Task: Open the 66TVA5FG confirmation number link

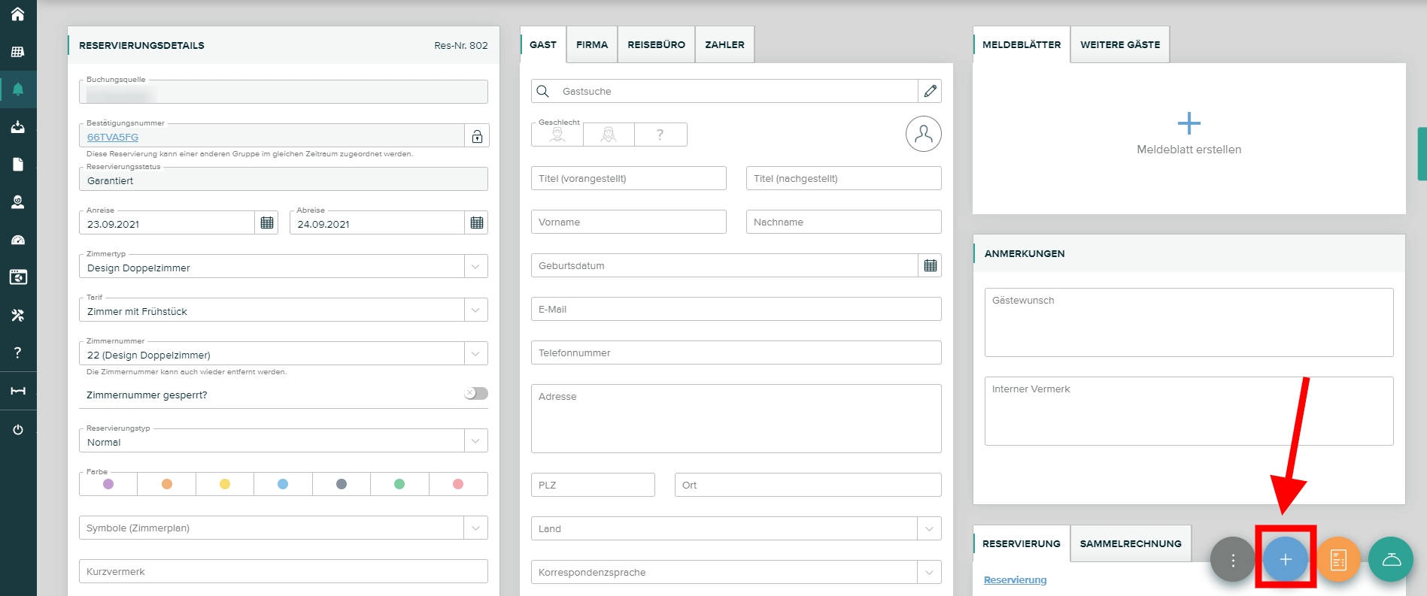Action: click(x=113, y=137)
